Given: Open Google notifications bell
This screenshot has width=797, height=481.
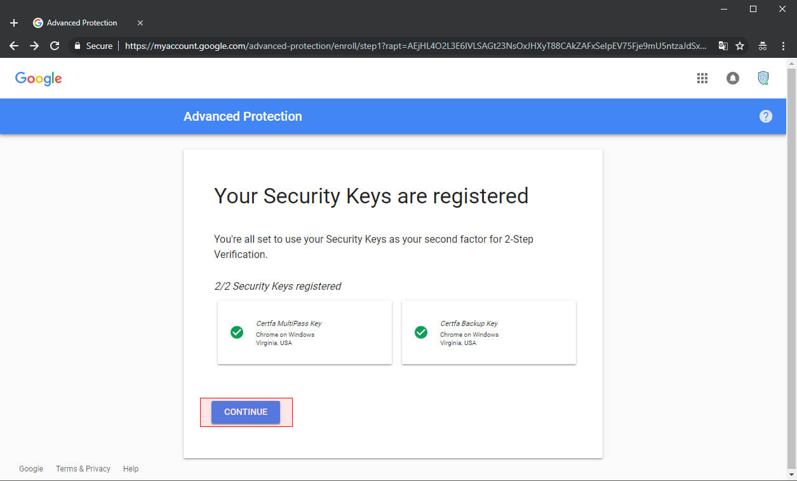Looking at the screenshot, I should (x=733, y=78).
